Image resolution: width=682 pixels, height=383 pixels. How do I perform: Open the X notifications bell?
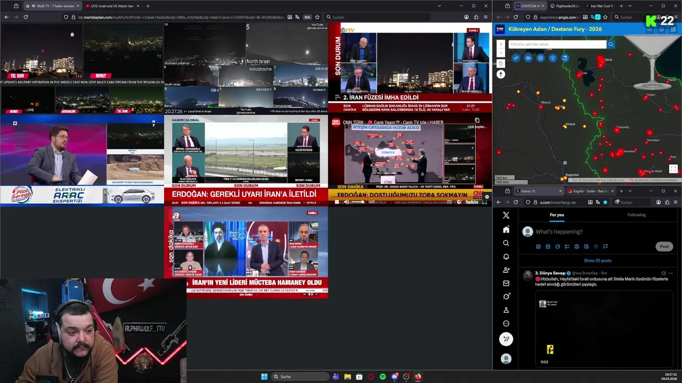506,256
